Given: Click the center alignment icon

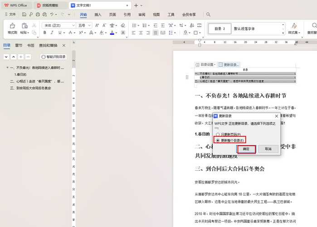Looking at the screenshot, I should [x=141, y=33].
